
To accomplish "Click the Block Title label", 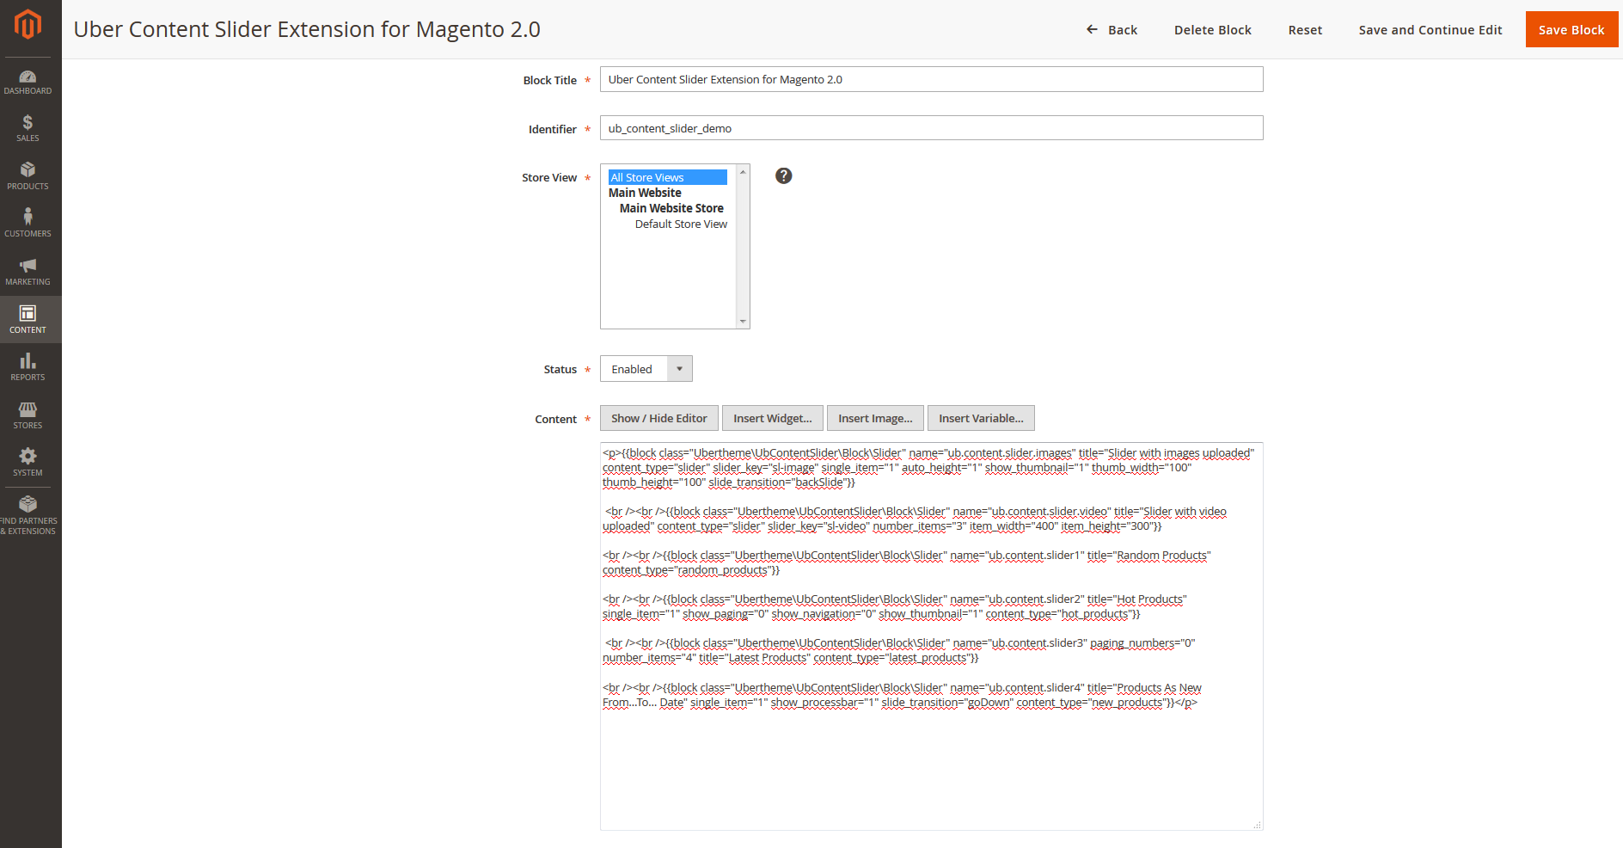I will click(x=549, y=80).
